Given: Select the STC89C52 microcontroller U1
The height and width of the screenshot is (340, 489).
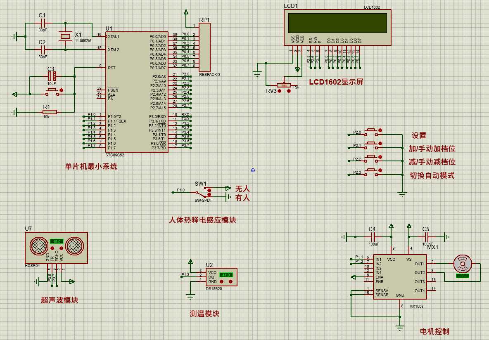Looking at the screenshot, I should tap(137, 92).
